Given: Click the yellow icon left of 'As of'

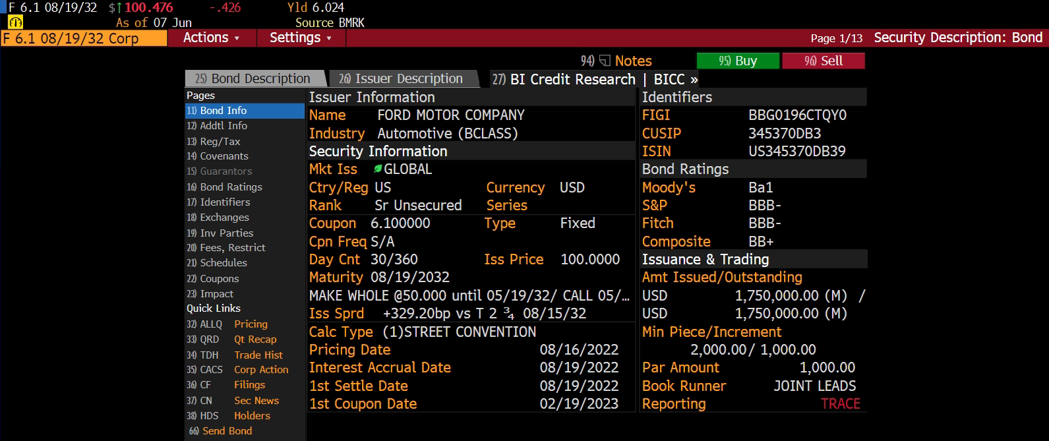Looking at the screenshot, I should pos(15,22).
